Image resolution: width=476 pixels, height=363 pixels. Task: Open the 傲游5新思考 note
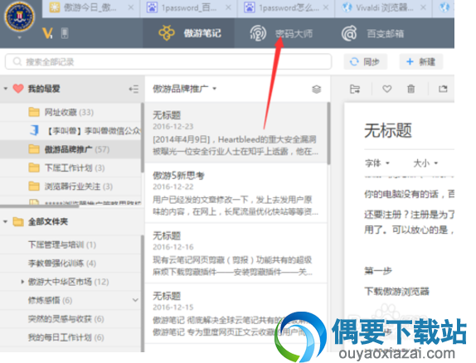tap(236, 193)
